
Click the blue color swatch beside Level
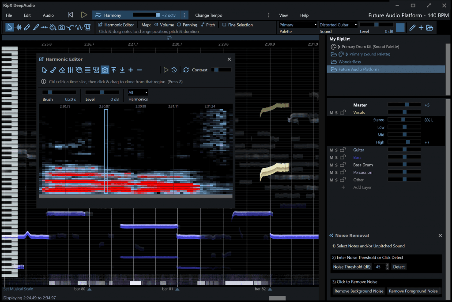[400, 28]
